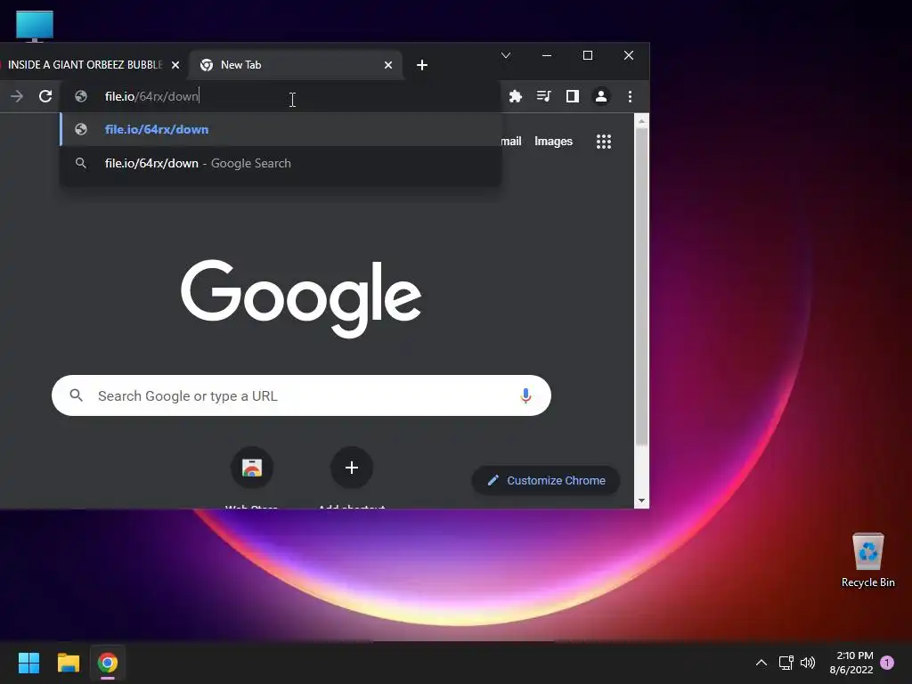
Task: Open the clock showing 2:10 PM
Action: point(852,663)
